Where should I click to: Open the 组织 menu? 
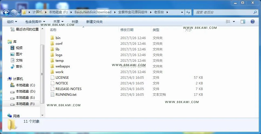coord(12,22)
